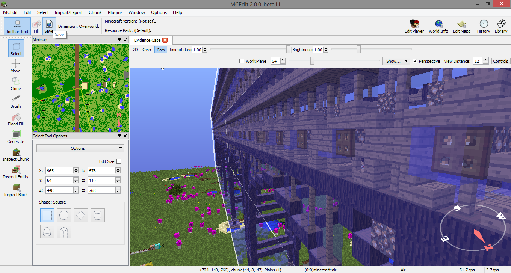511x273 pixels.
Task: Activate the Flood Fill tool
Action: [16, 119]
